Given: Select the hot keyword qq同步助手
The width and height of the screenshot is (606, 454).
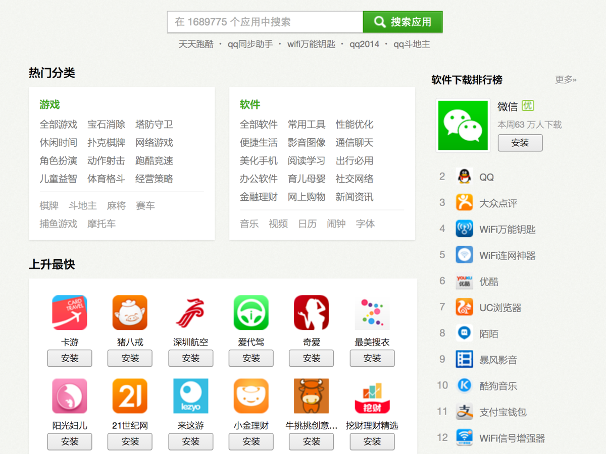Looking at the screenshot, I should [250, 44].
